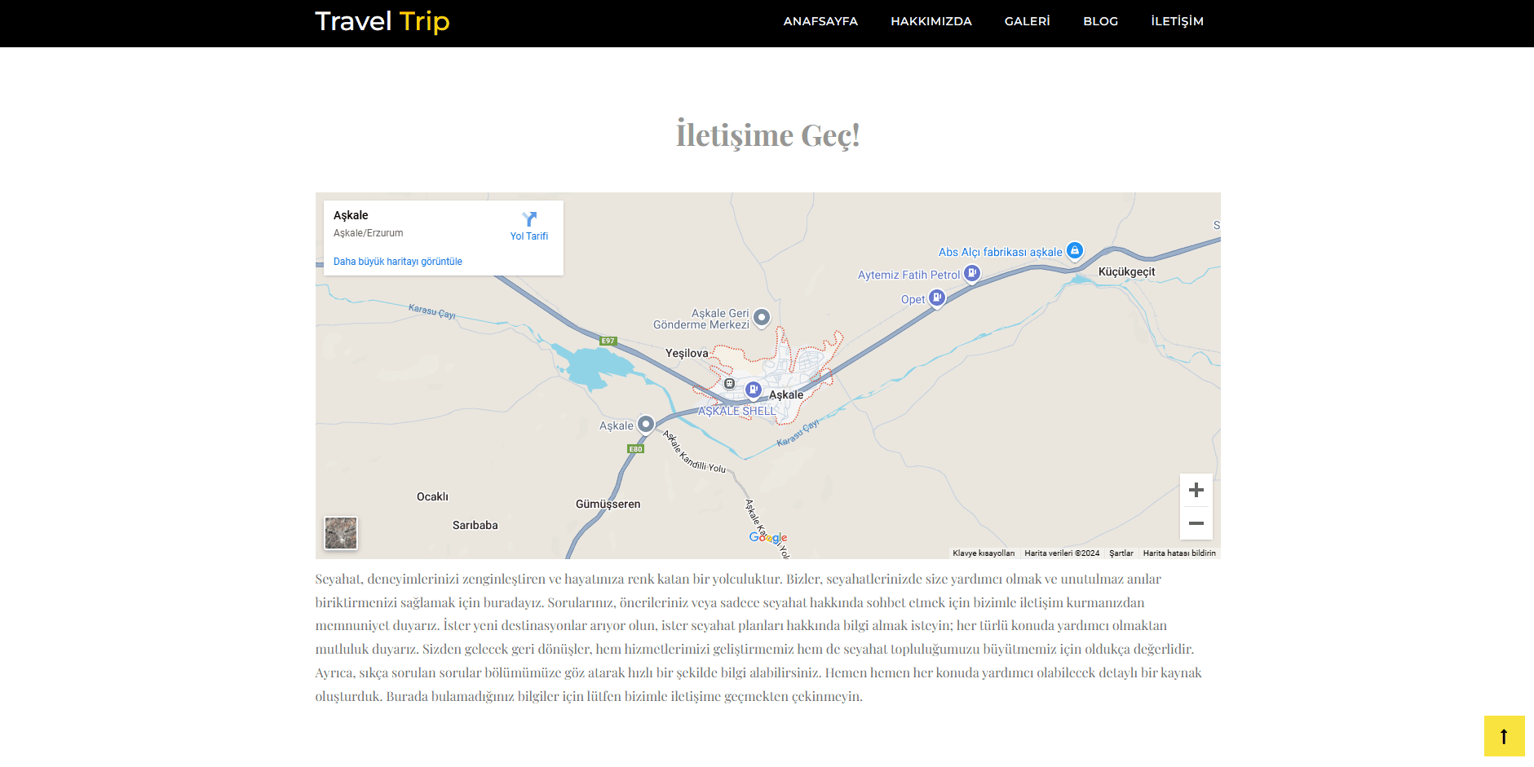Open the ANAFSAYFA menu item
The width and height of the screenshot is (1534, 767).
[x=820, y=21]
